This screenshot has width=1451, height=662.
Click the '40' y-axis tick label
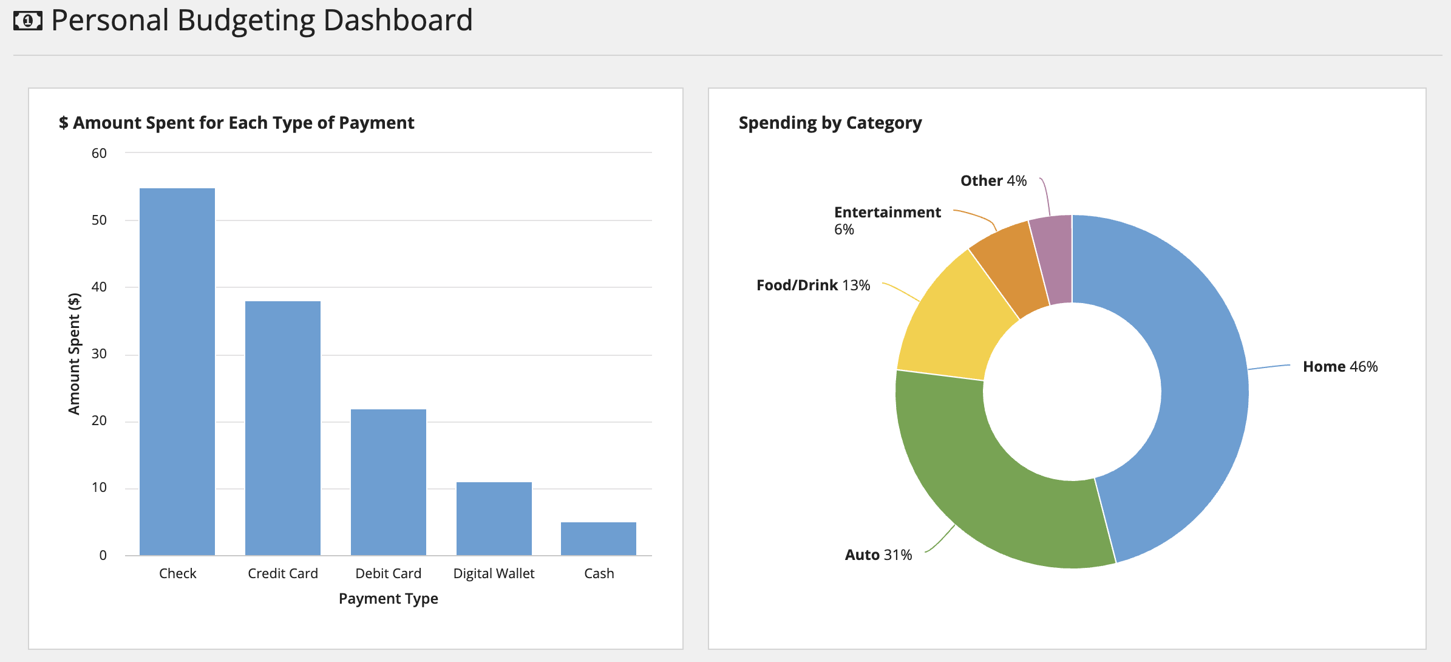coord(99,287)
